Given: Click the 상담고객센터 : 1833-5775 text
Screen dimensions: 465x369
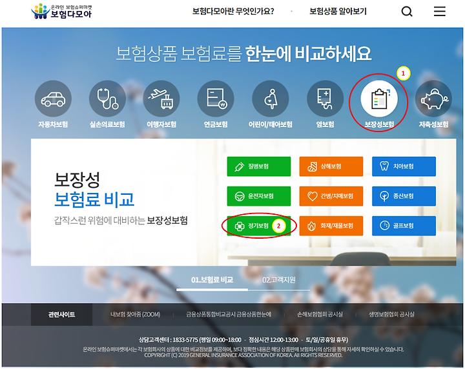Looking at the screenshot, I should 169,340.
